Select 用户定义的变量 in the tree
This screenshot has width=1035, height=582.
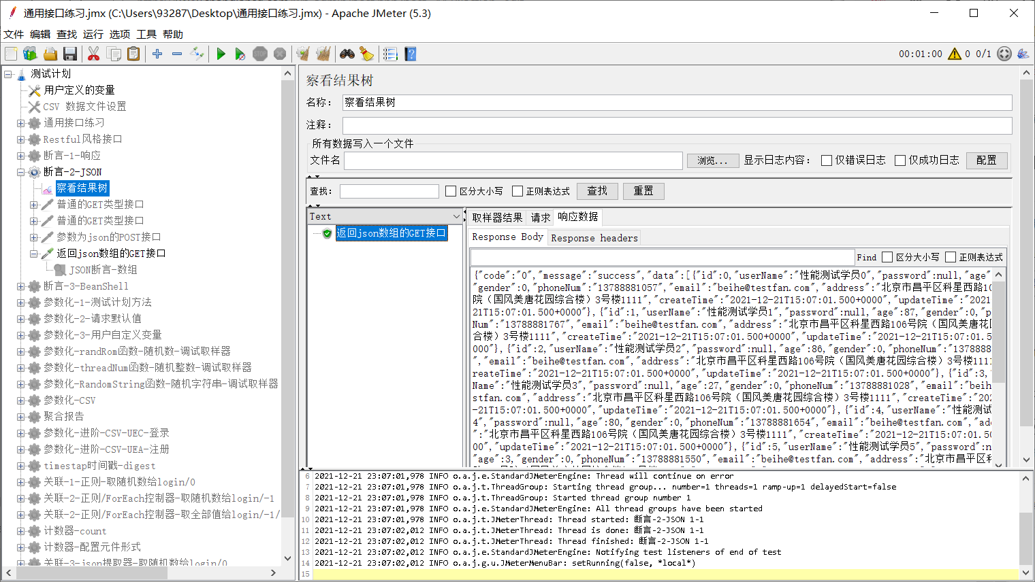[79, 90]
